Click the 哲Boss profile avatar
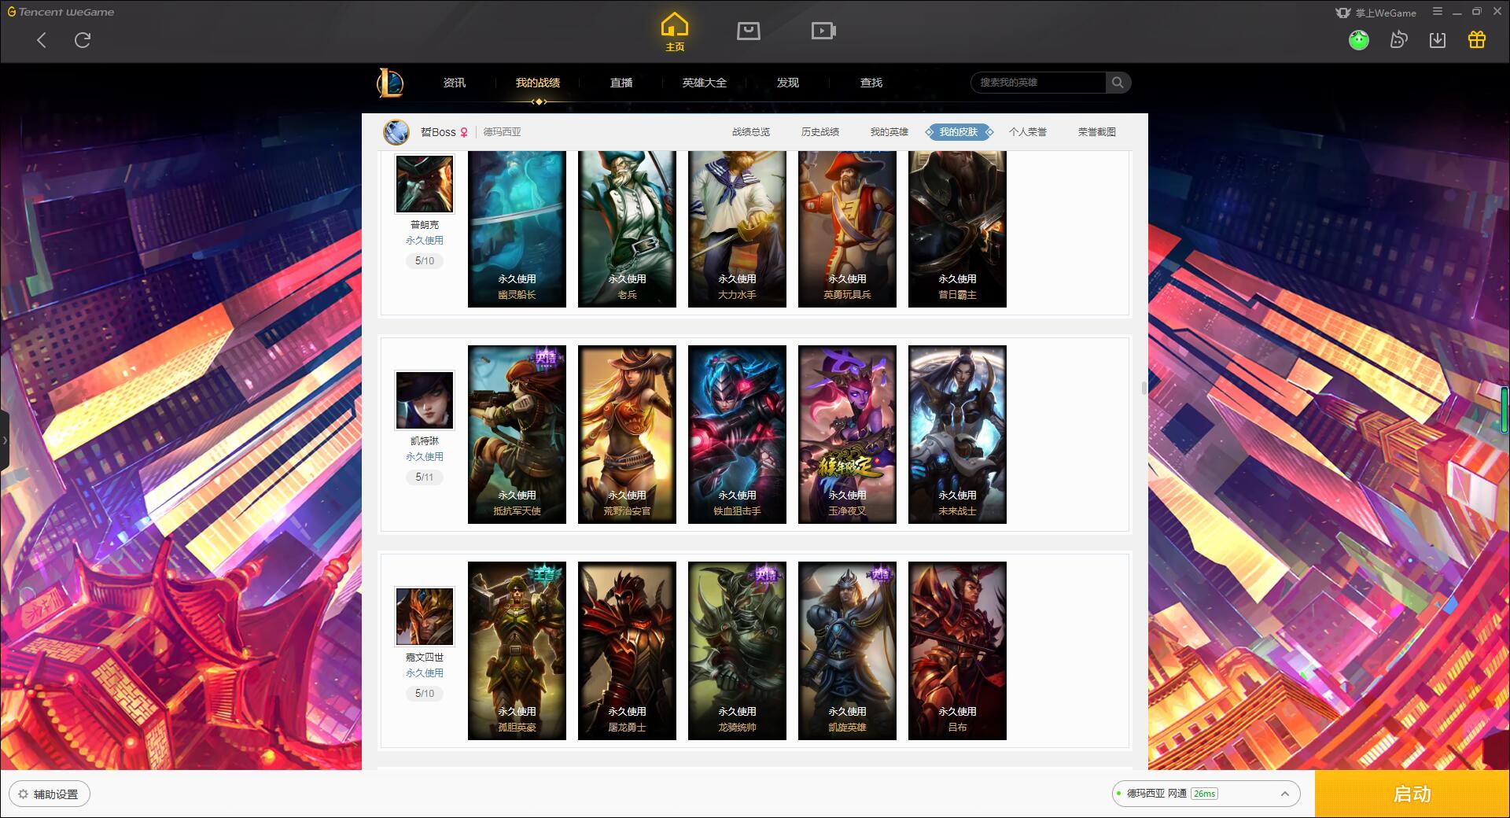Image resolution: width=1510 pixels, height=818 pixels. (x=396, y=132)
